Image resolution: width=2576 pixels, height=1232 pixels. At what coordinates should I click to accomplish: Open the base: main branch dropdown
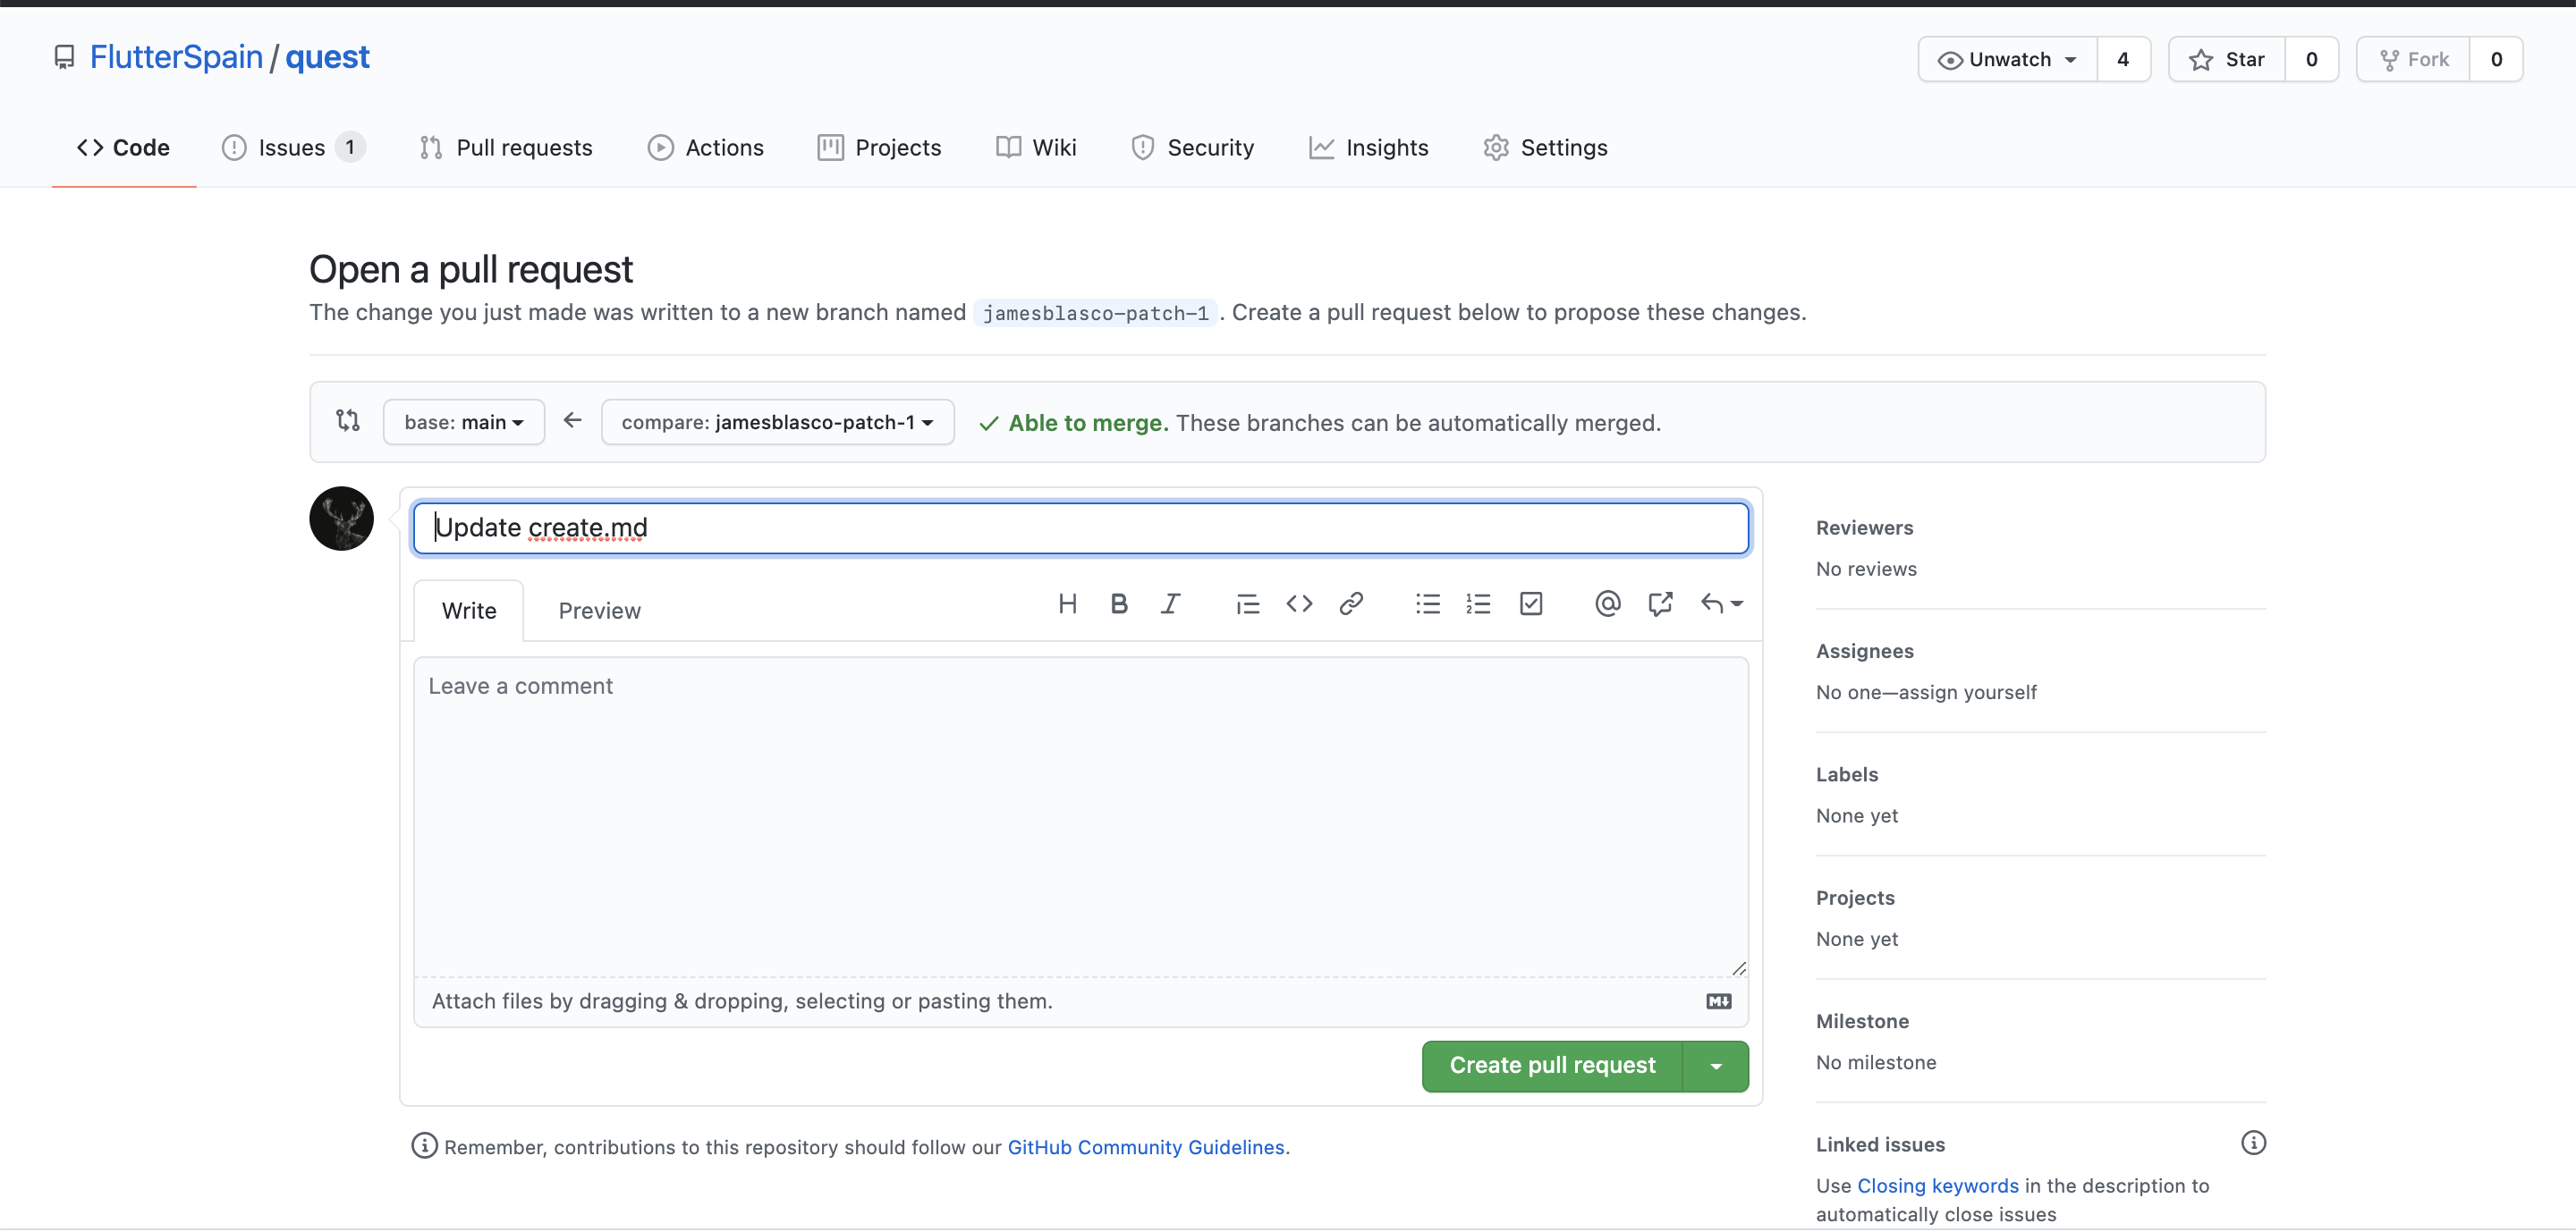click(463, 422)
